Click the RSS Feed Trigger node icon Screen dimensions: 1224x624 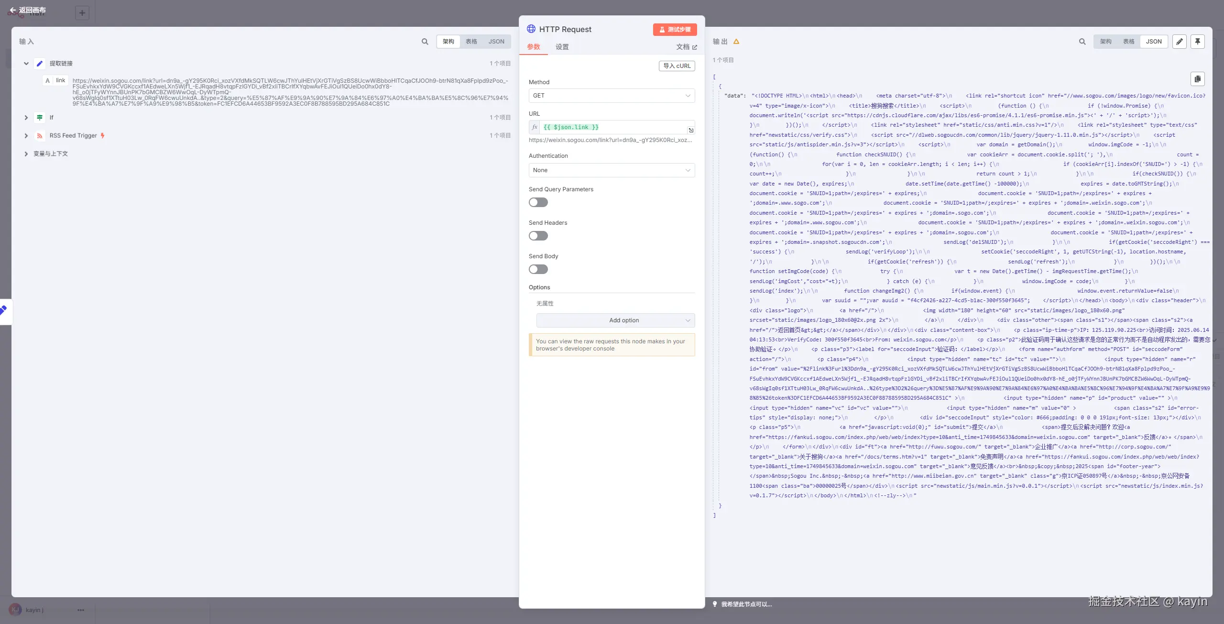coord(40,136)
